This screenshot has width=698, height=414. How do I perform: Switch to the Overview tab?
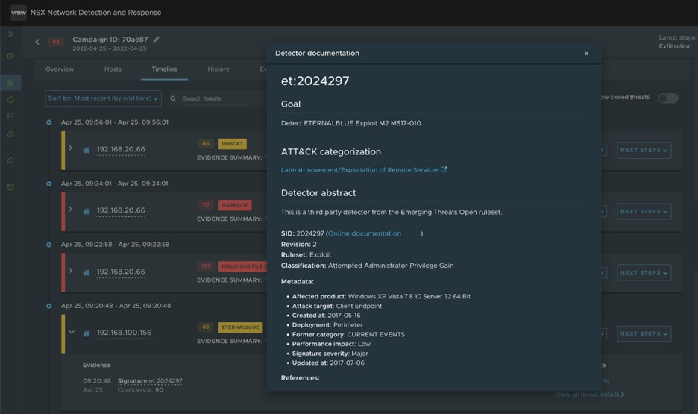click(60, 69)
